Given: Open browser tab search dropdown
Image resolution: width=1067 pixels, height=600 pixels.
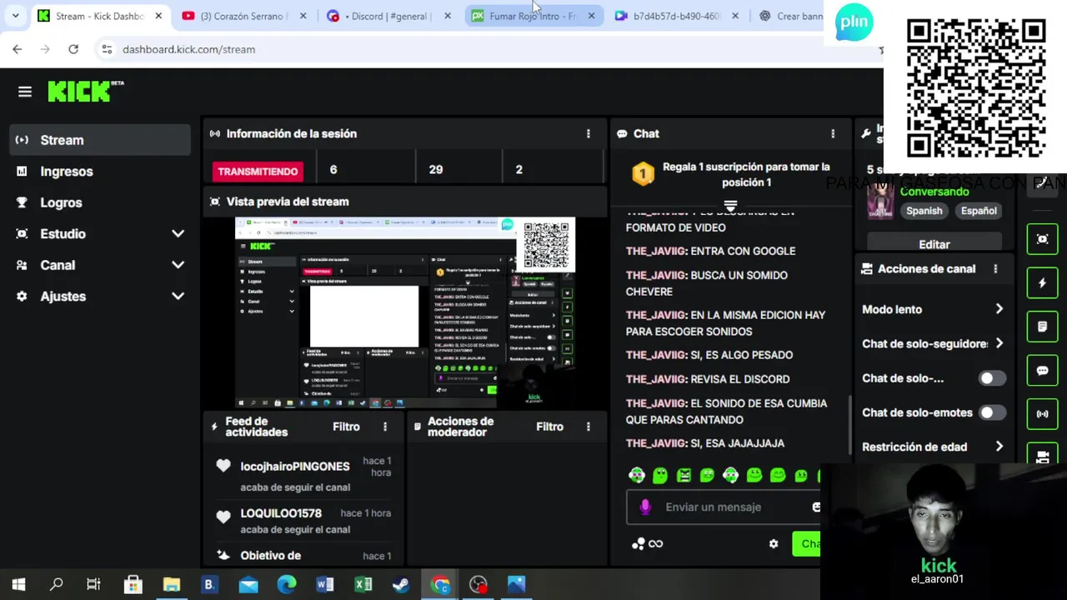Looking at the screenshot, I should pyautogui.click(x=15, y=16).
